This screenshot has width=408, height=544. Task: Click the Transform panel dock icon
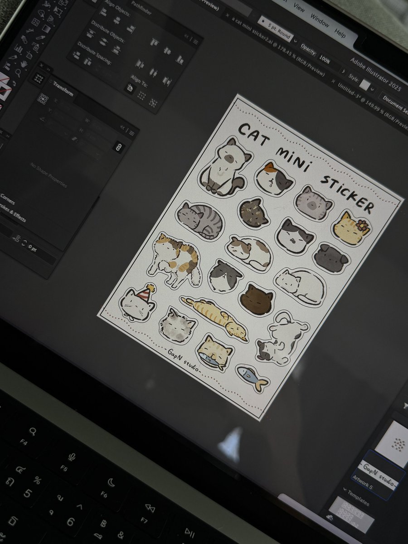39,78
